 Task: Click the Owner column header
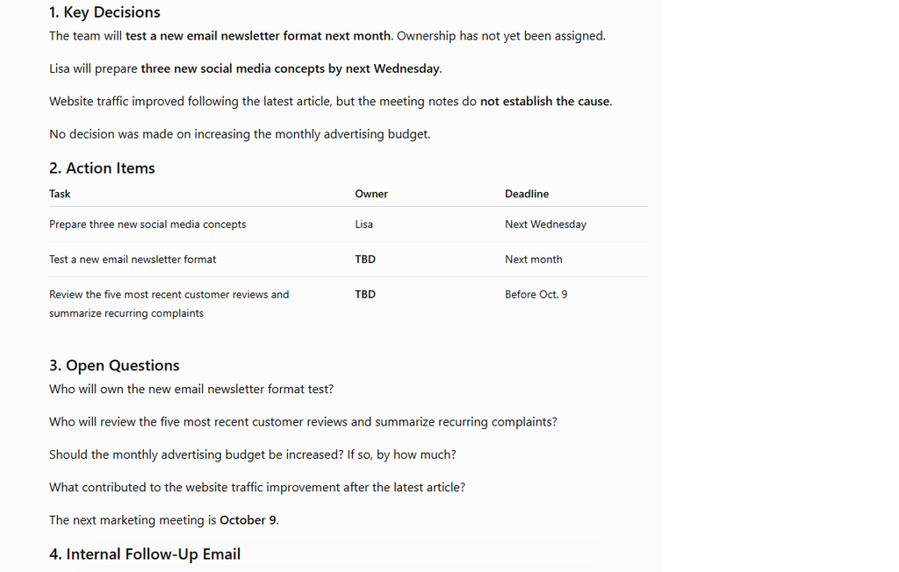coord(371,194)
